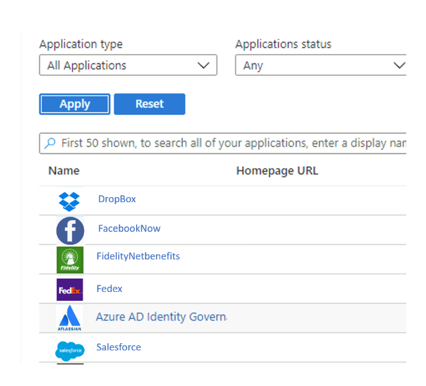The height and width of the screenshot is (386, 426).
Task: Open the Salesforce application link
Action: 118,347
